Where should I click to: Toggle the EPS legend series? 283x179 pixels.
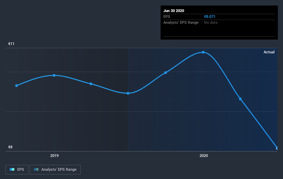point(17,169)
